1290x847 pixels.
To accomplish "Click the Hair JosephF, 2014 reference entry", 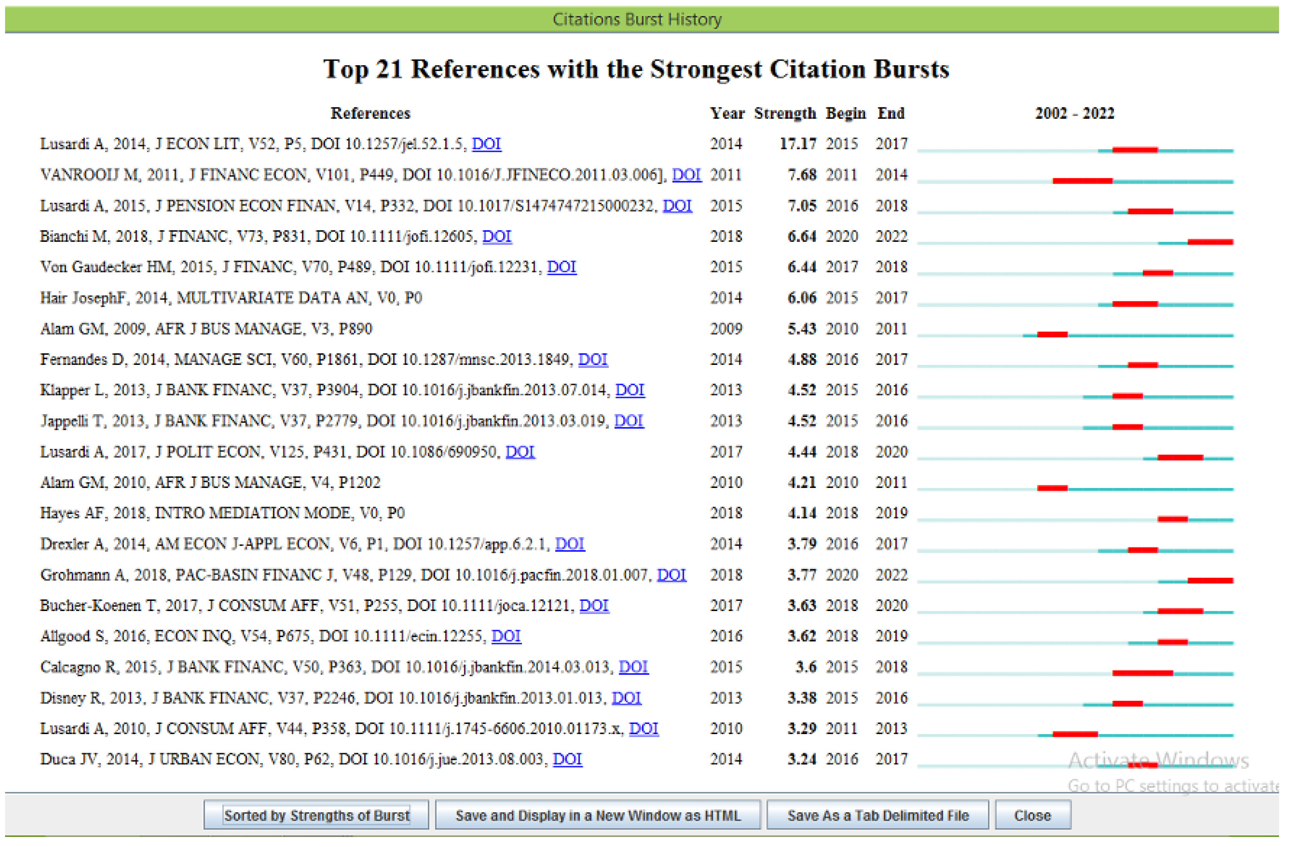I will 231,298.
